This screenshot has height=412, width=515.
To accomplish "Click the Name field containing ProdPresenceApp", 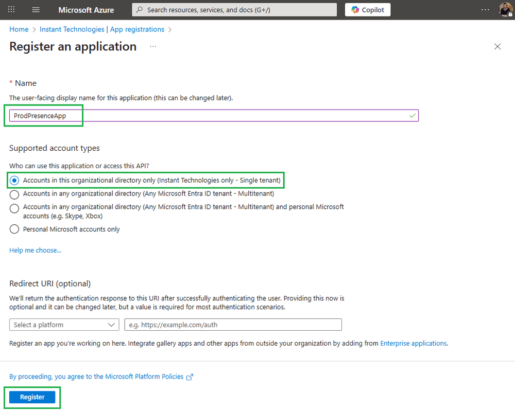I will (214, 115).
